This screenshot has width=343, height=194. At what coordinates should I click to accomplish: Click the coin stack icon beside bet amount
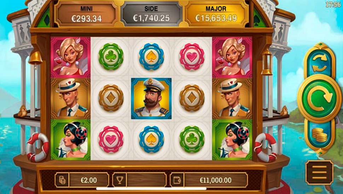pos(62,180)
